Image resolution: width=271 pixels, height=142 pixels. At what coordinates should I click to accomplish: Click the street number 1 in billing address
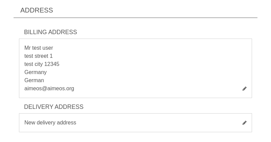click(x=51, y=56)
